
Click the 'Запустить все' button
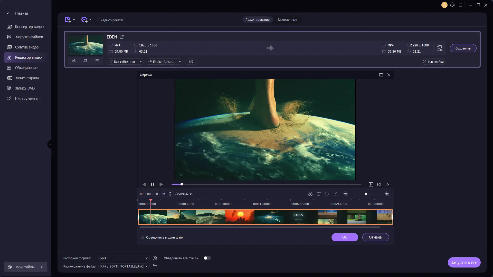[x=464, y=262]
